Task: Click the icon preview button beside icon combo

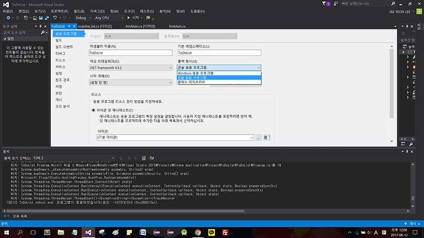Action: click(x=267, y=137)
